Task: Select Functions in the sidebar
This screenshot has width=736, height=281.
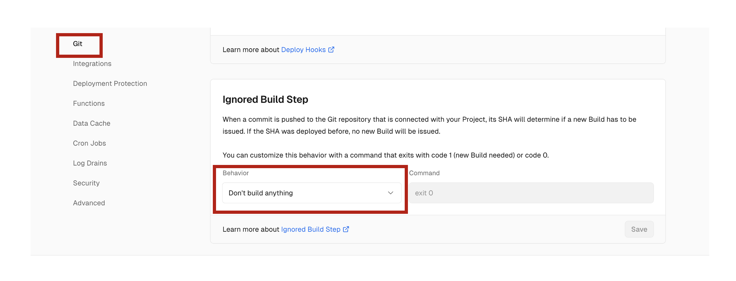Action: pos(89,104)
